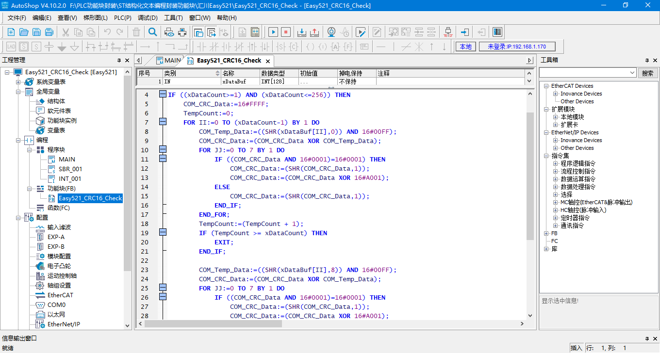Viewport: 660px width, 353px height.
Task: Open the 调试(D) menu
Action: (148, 18)
